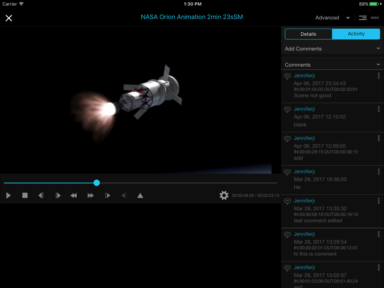Click speech bubble icon of 'He' comment
Screen dimensions: 384x288
(287, 172)
